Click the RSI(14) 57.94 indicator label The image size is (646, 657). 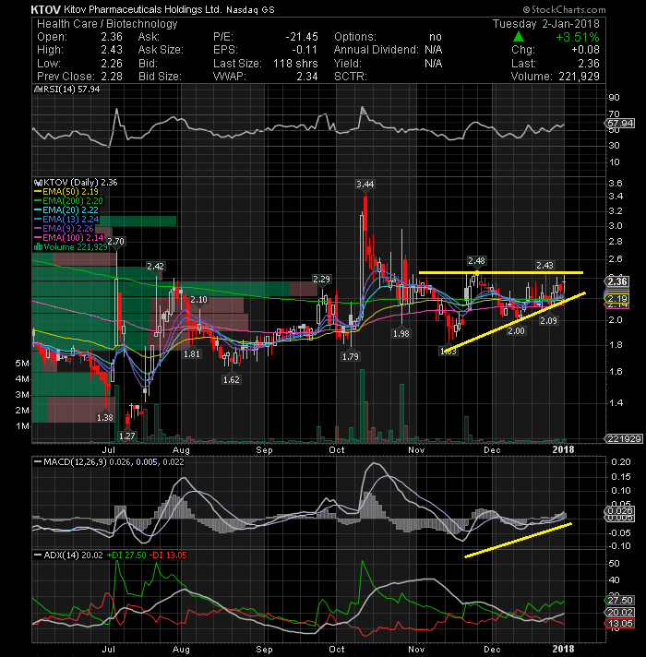pos(67,90)
